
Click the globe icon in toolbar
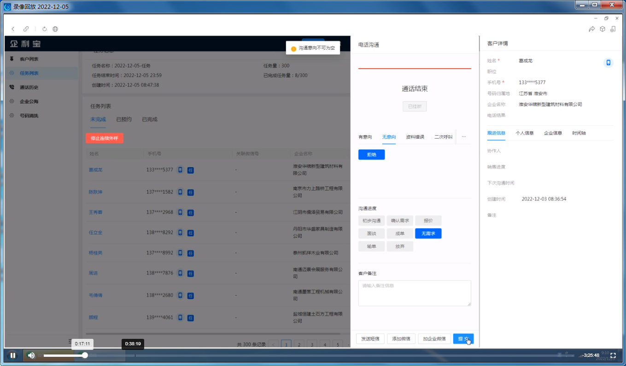[55, 29]
